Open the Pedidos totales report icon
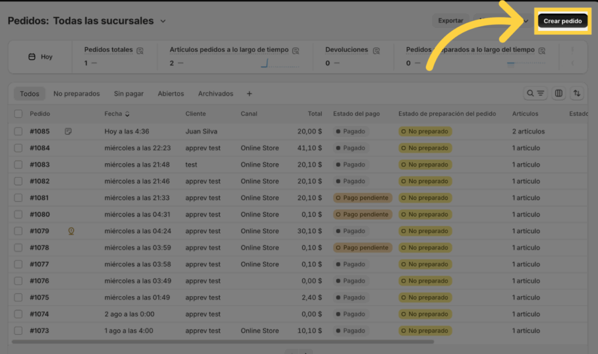598x354 pixels. pos(140,51)
